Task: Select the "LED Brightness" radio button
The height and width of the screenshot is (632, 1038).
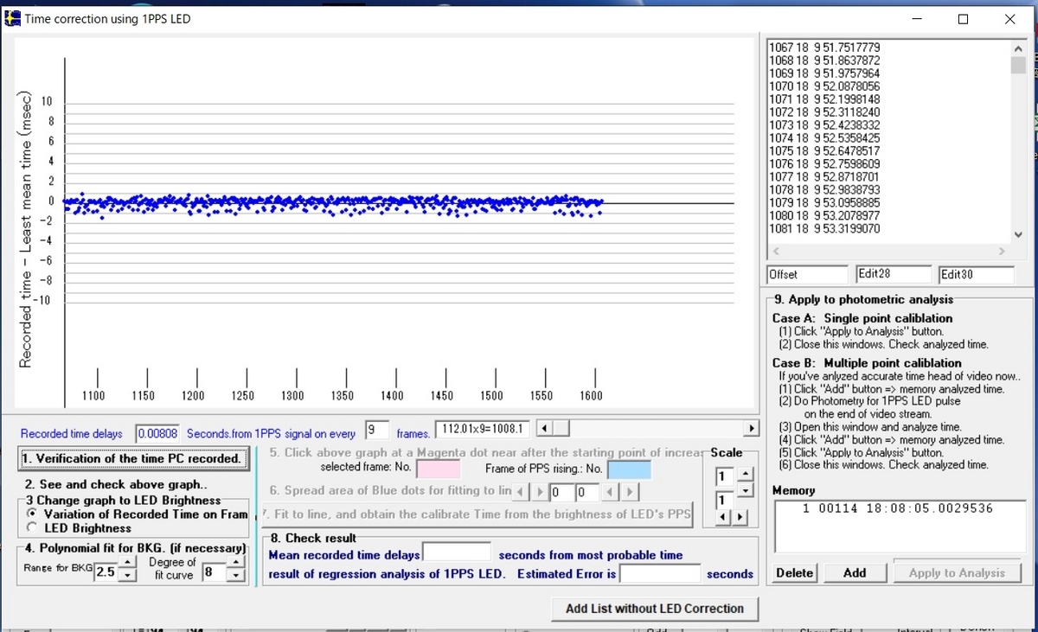Action: pyautogui.click(x=32, y=528)
